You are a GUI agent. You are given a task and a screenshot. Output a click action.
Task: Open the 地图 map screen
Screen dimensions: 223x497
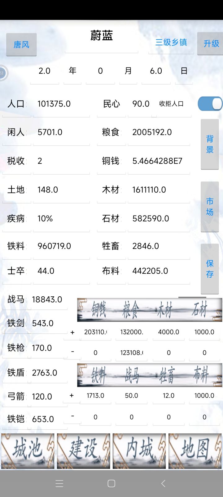point(195,451)
